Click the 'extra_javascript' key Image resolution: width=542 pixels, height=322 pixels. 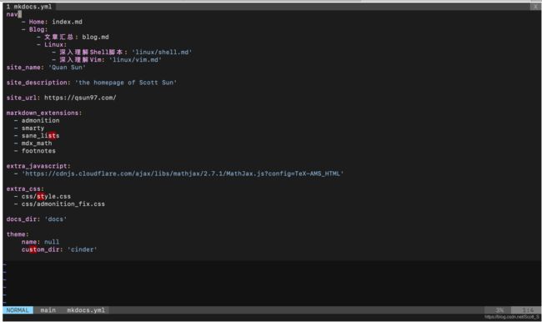[37, 166]
